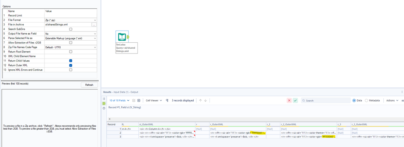
Task: Select the green output anchor results icon
Action: (104, 104)
